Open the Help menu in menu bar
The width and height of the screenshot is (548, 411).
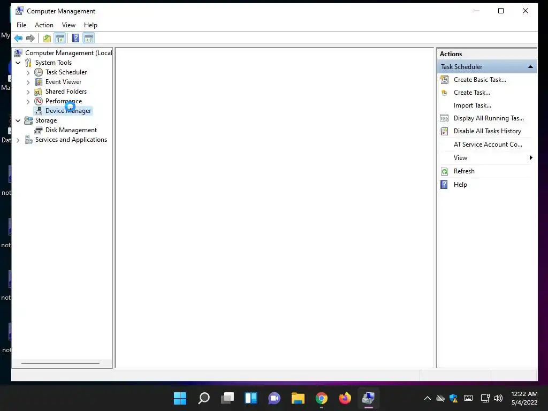tap(90, 25)
